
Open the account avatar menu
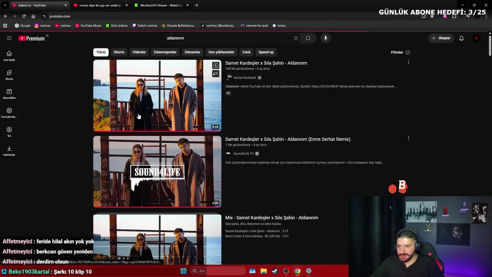pos(477,38)
